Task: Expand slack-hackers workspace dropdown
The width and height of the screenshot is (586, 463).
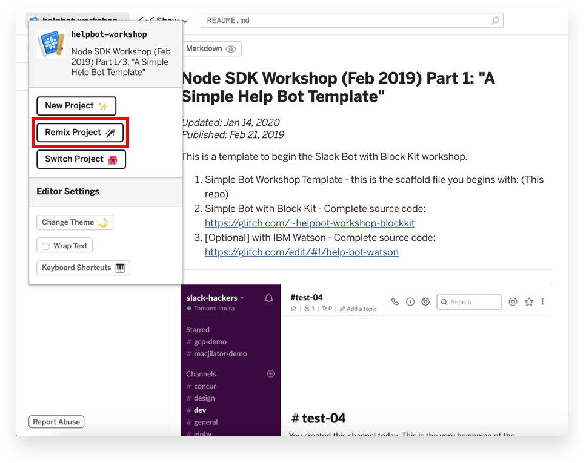Action: tap(242, 298)
